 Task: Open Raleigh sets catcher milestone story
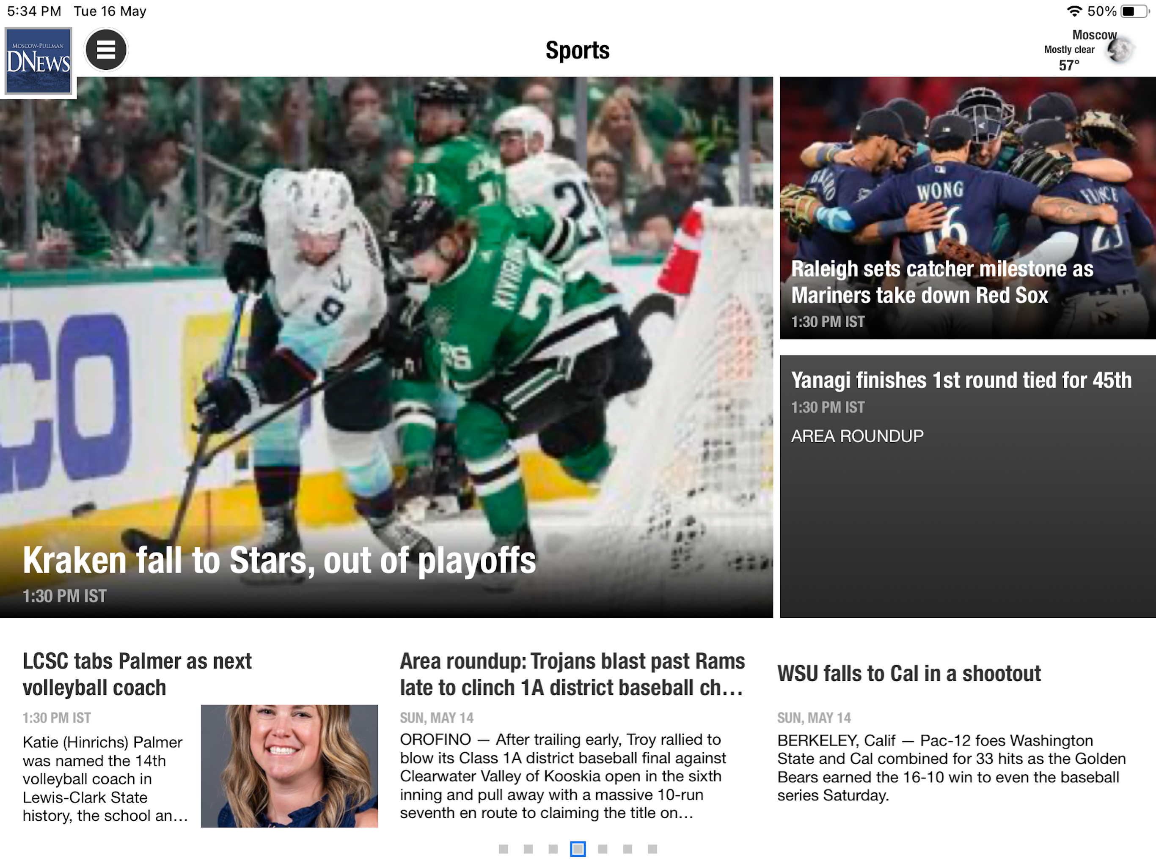coord(942,282)
